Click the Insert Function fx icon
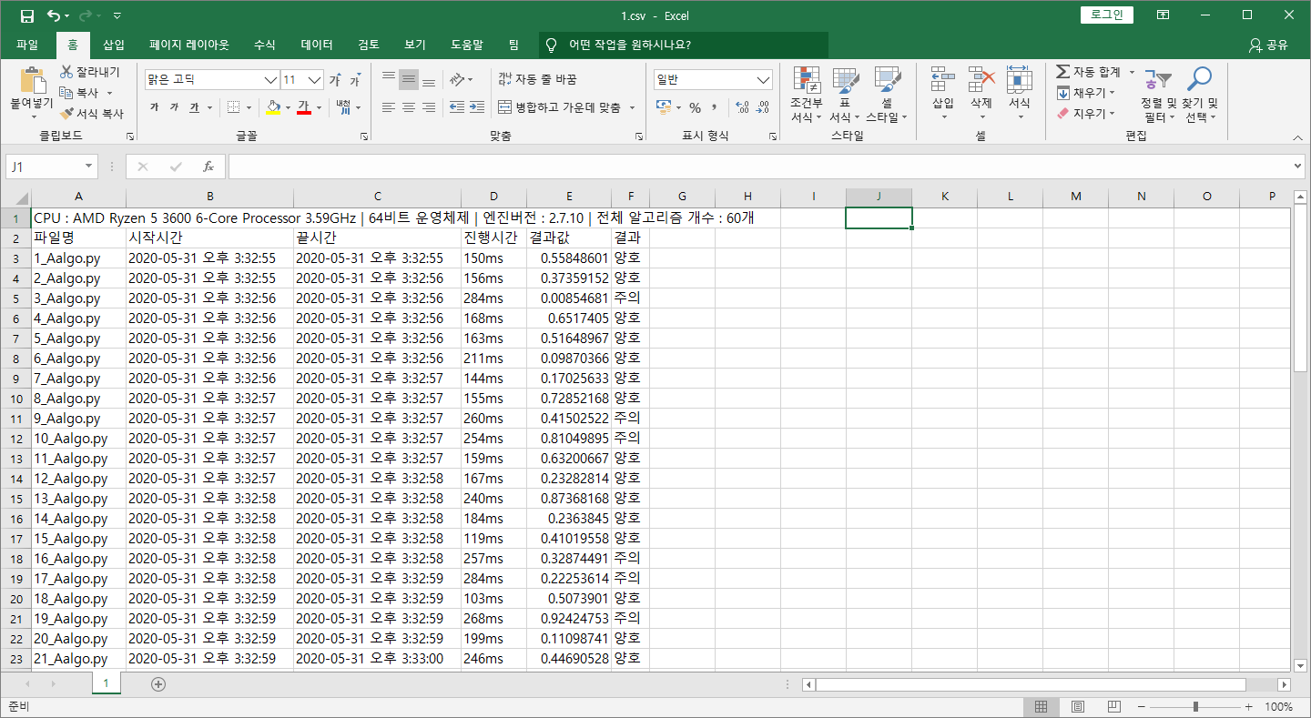Screen dimensions: 1311x718 click(208, 167)
